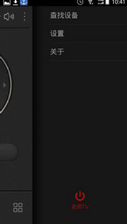Tap the right arrow on the D-pad
The height and width of the screenshot is (224, 127).
pyautogui.click(x=5, y=85)
